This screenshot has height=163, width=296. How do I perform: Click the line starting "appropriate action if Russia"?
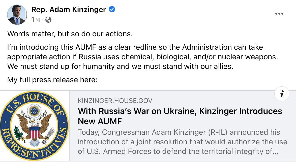(x=142, y=57)
